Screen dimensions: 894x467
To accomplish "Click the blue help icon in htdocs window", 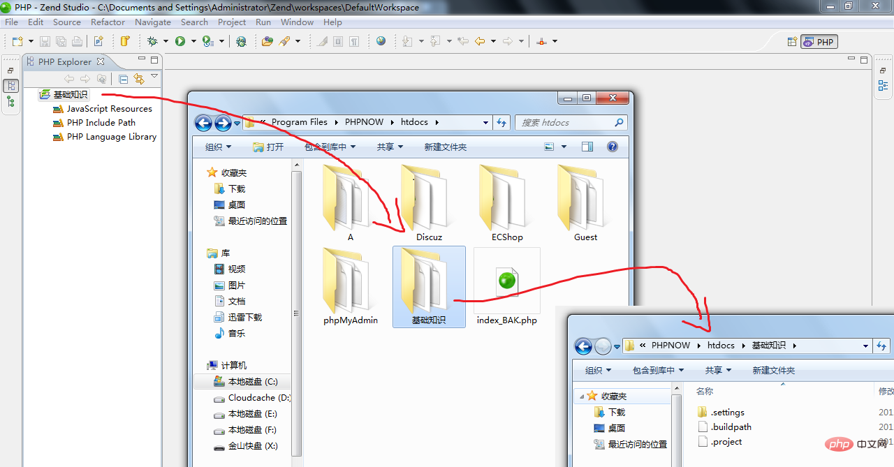I will point(613,147).
